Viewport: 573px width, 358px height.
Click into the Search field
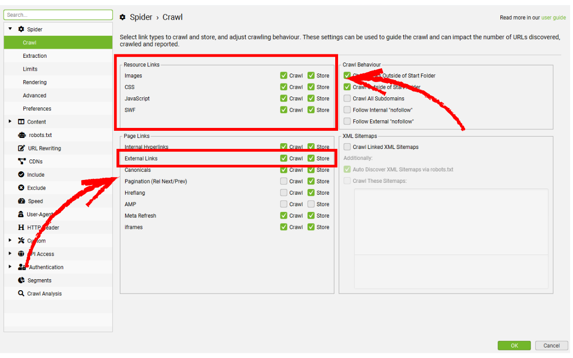[58, 15]
